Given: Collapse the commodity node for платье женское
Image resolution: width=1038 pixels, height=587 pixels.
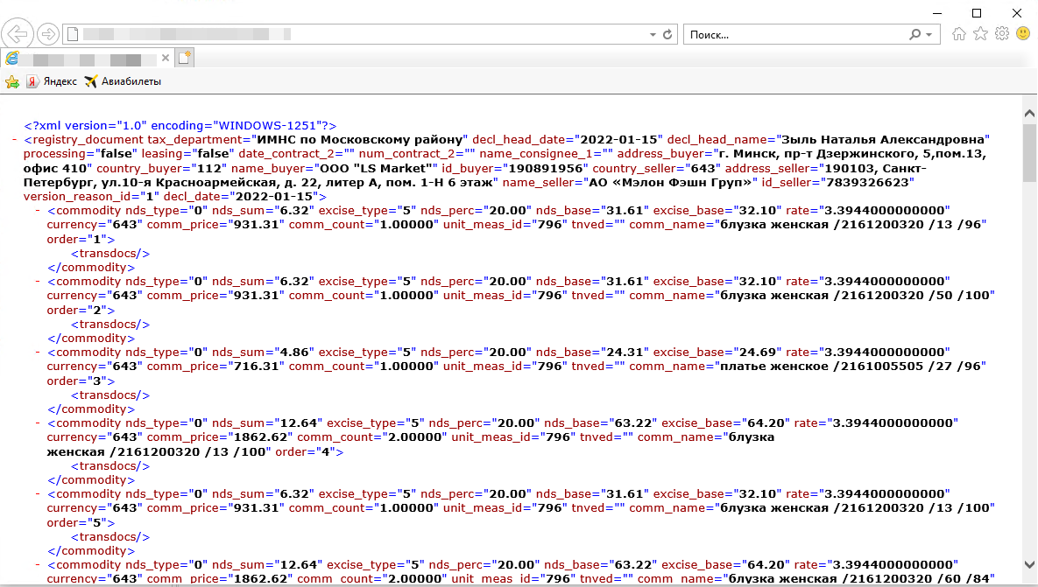Looking at the screenshot, I should [38, 352].
